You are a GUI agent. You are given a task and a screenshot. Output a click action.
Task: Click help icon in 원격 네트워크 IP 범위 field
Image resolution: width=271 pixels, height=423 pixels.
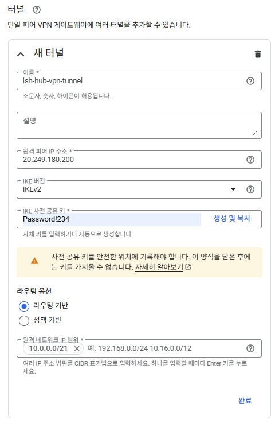click(x=250, y=348)
